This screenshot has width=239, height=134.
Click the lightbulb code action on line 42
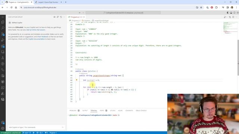tap(77, 80)
